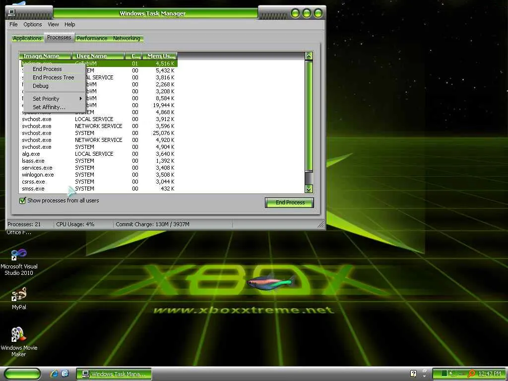508x381 pixels.
Task: Click the Task Manager title bar icon
Action: [x=12, y=13]
